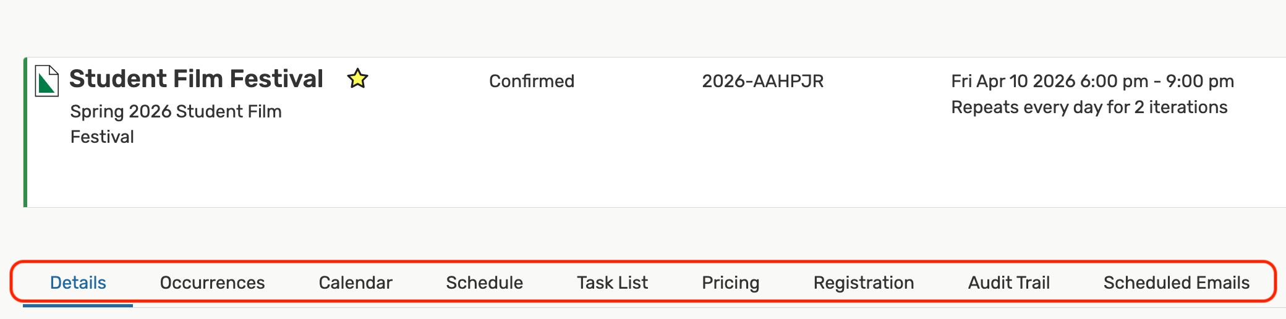Click the Confirmed event status
1286x319 pixels.
click(531, 81)
